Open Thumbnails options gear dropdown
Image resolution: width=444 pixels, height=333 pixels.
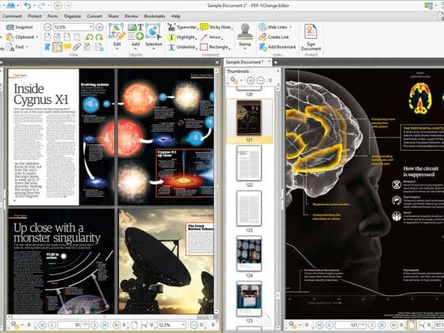click(x=241, y=81)
